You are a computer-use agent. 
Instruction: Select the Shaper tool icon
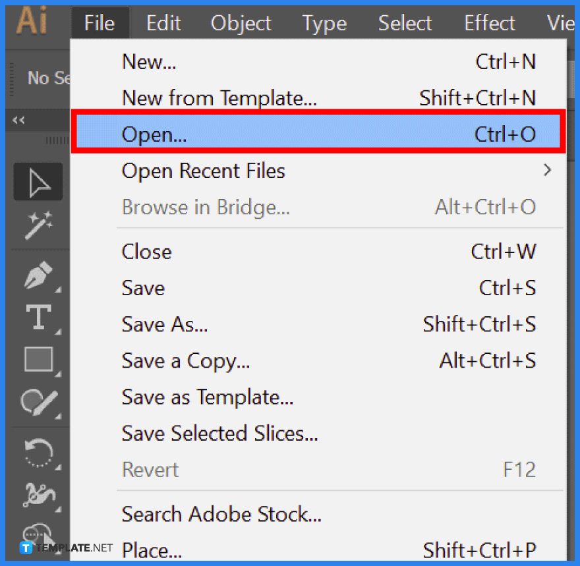point(39,402)
